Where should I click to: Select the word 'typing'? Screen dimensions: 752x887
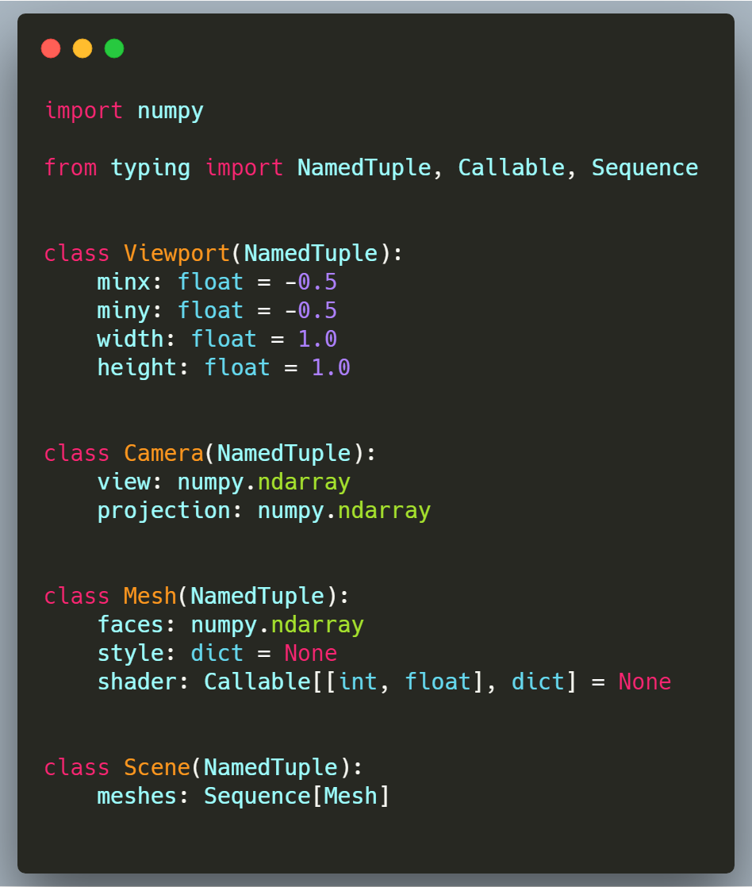click(151, 168)
